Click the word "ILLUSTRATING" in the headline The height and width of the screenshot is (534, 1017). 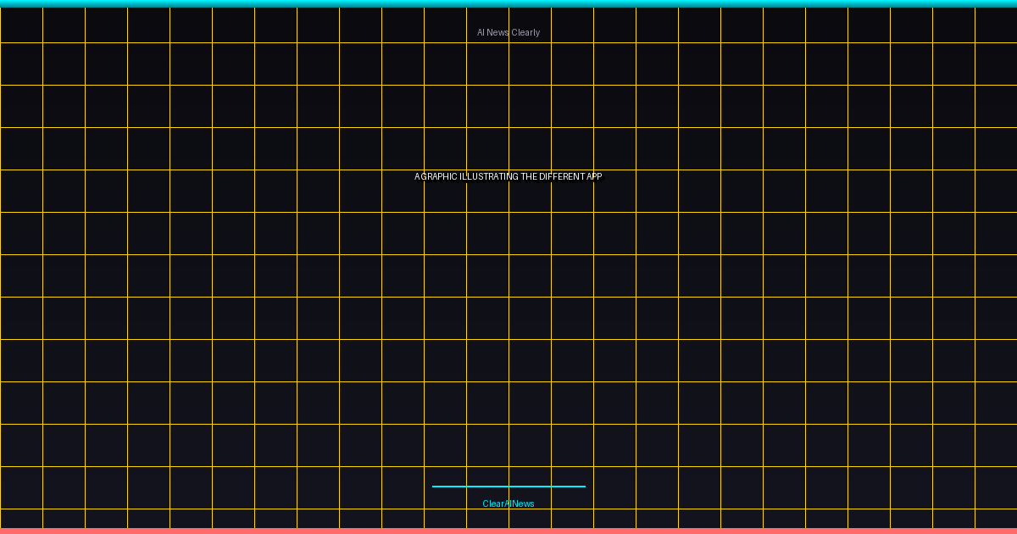[x=488, y=176]
